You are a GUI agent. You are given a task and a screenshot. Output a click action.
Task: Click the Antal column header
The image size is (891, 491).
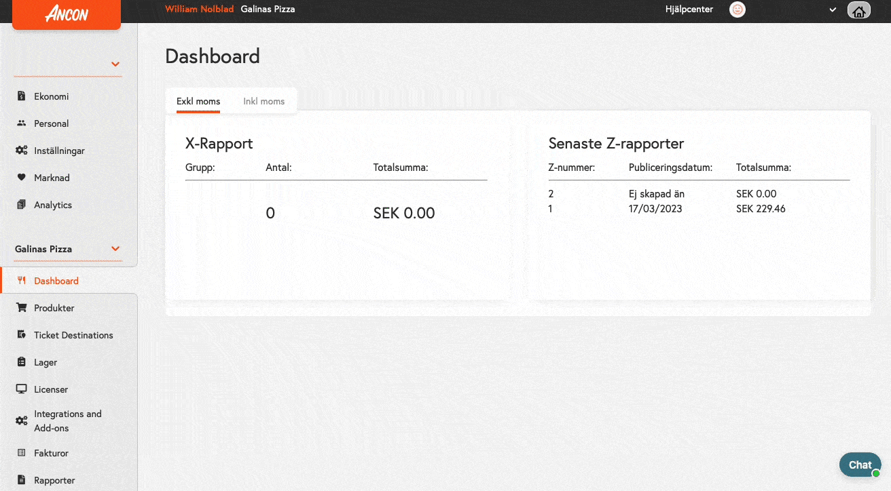(278, 168)
